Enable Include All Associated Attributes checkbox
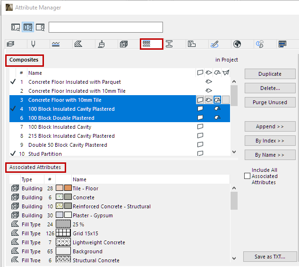 247,176
